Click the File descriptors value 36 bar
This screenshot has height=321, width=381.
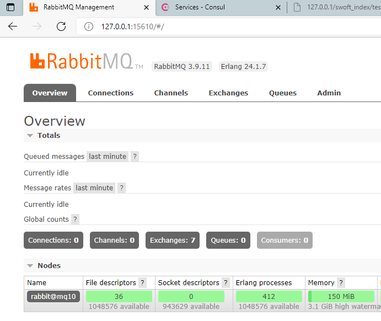click(x=119, y=297)
